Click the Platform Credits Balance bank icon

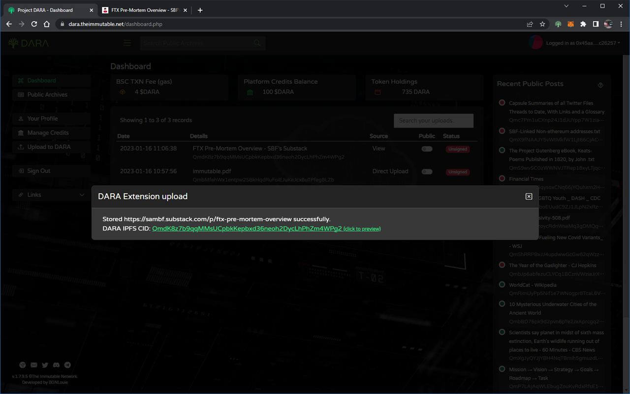tap(250, 92)
